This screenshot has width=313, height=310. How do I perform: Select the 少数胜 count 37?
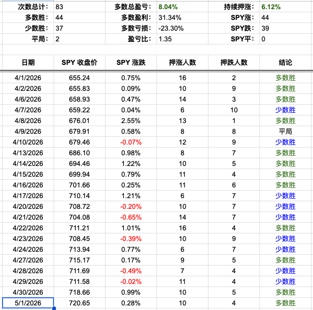point(80,28)
